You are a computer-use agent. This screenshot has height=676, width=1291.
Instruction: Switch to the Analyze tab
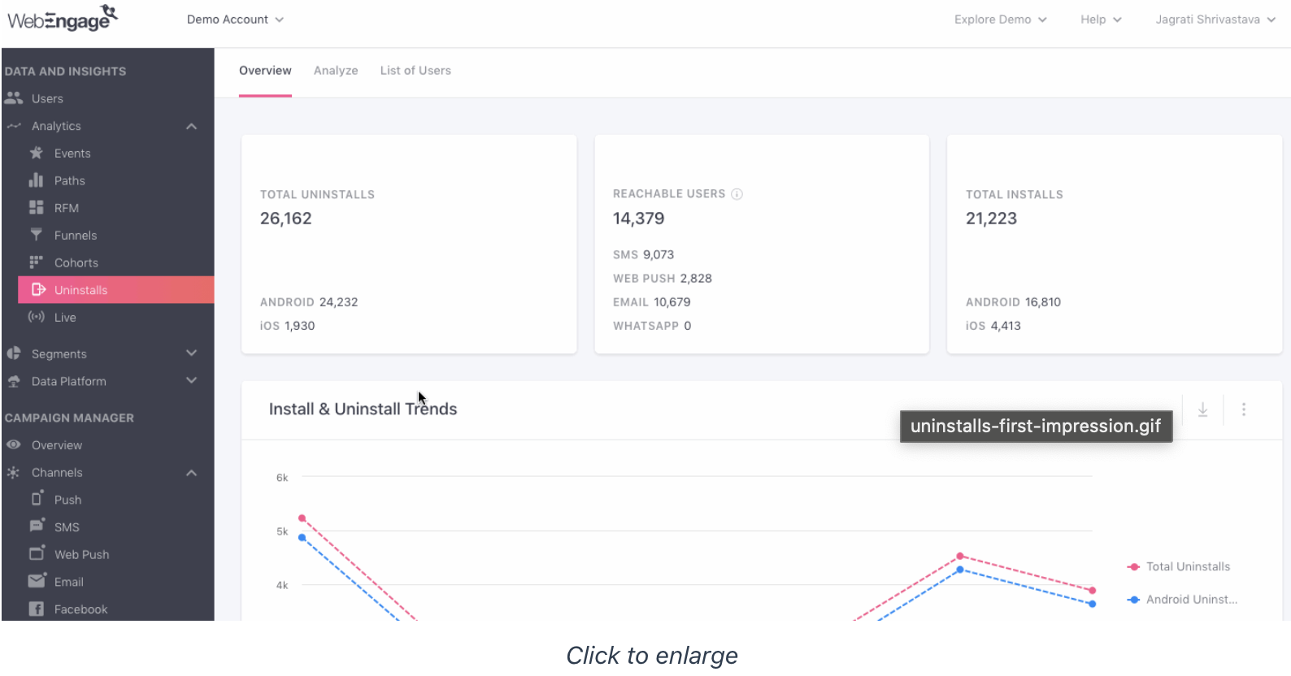(336, 71)
